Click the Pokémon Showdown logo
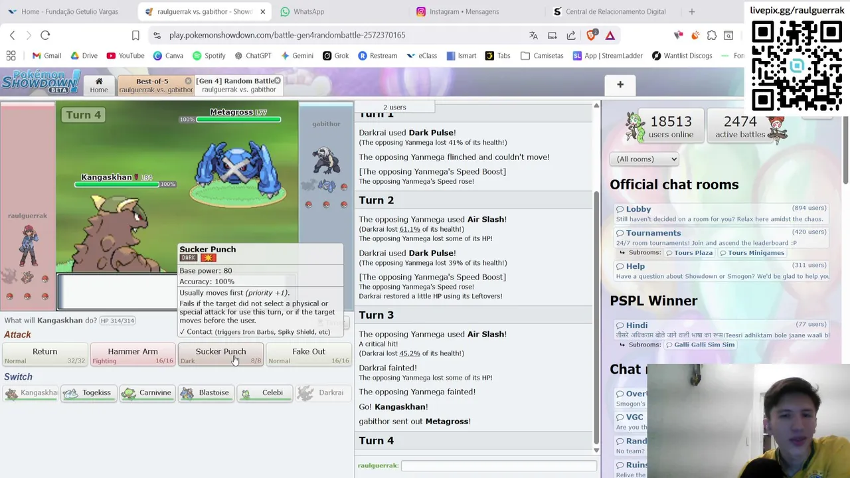850x478 pixels. coord(41,82)
